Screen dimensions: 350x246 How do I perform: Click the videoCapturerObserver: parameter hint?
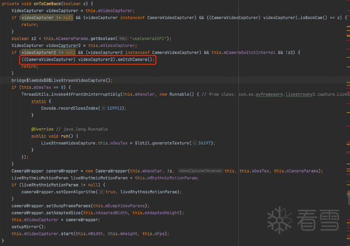point(200,171)
